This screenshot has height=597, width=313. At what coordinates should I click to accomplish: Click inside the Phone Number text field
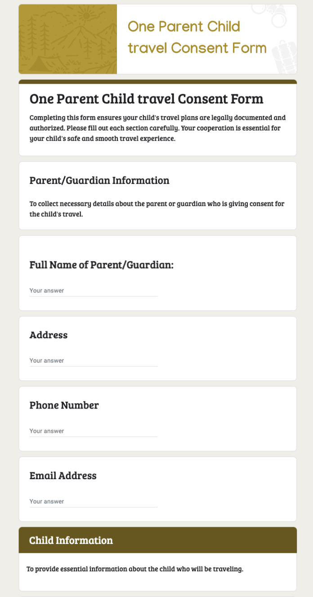click(93, 431)
